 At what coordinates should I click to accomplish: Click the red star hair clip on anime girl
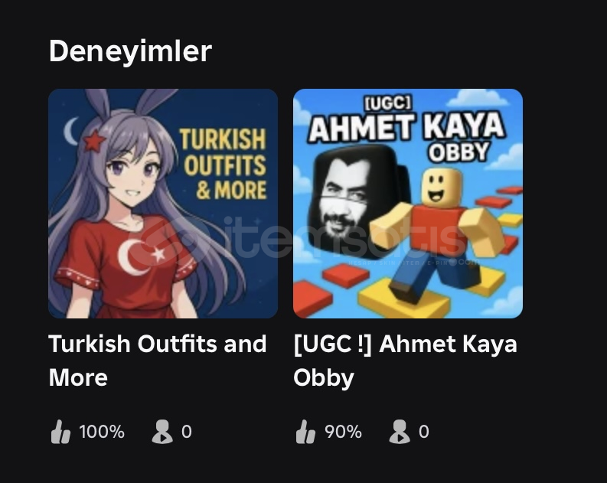(x=94, y=141)
